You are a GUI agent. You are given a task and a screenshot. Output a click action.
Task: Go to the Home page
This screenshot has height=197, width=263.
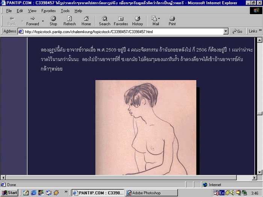86,21
